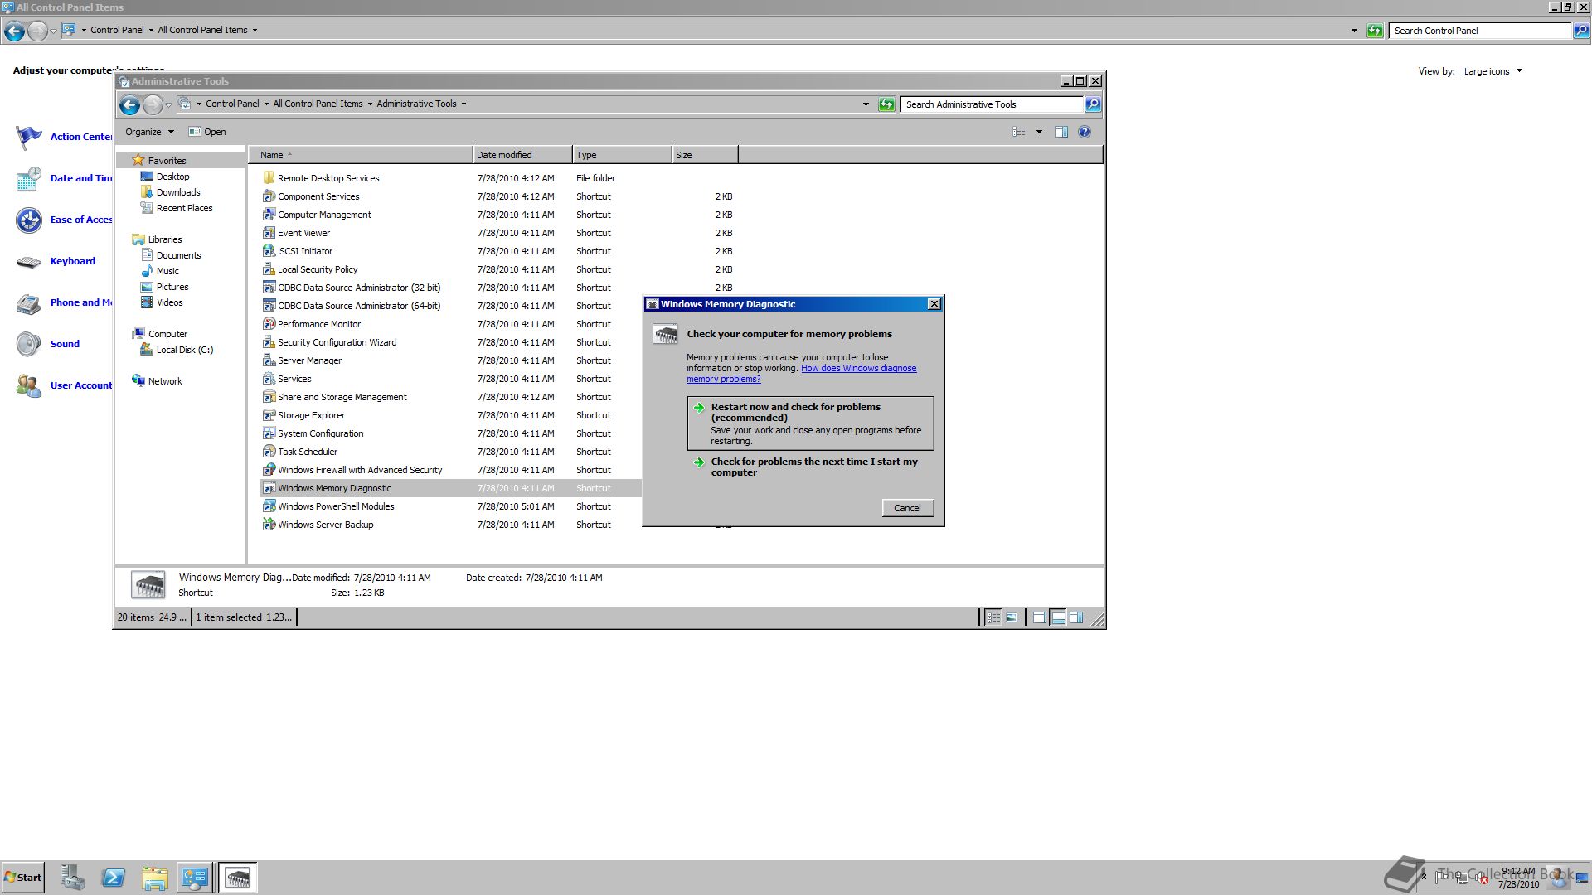Sort by the Date modified column
Image resolution: width=1592 pixels, height=895 pixels.
[522, 155]
